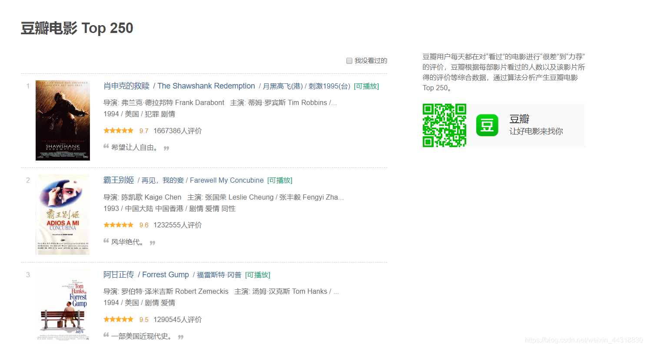The height and width of the screenshot is (348, 647).
Task: Tick the 我没看过的 checkbox
Action: click(349, 61)
